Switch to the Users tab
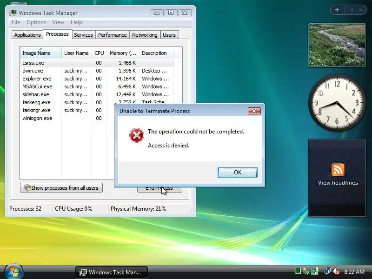372x279 pixels. click(x=169, y=35)
